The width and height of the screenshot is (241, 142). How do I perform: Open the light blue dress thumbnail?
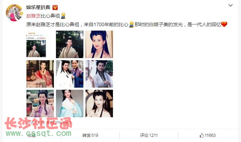tap(70, 103)
